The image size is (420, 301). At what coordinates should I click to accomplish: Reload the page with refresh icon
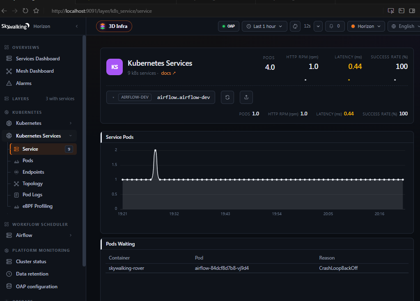pyautogui.click(x=25, y=11)
